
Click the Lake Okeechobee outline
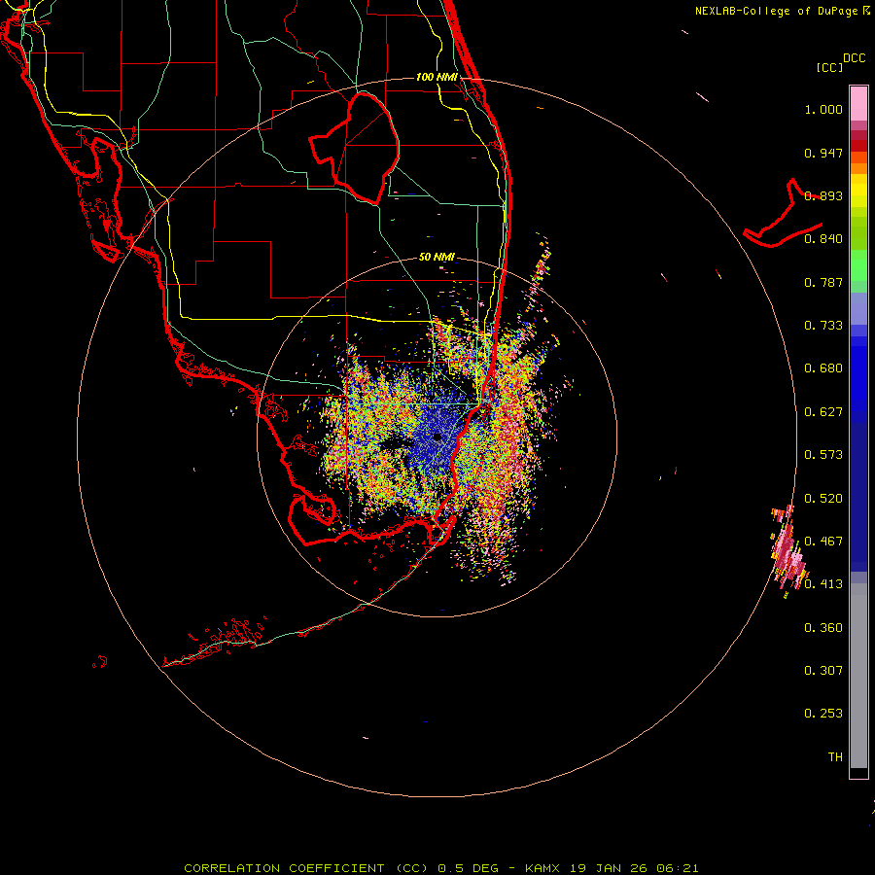click(x=355, y=148)
